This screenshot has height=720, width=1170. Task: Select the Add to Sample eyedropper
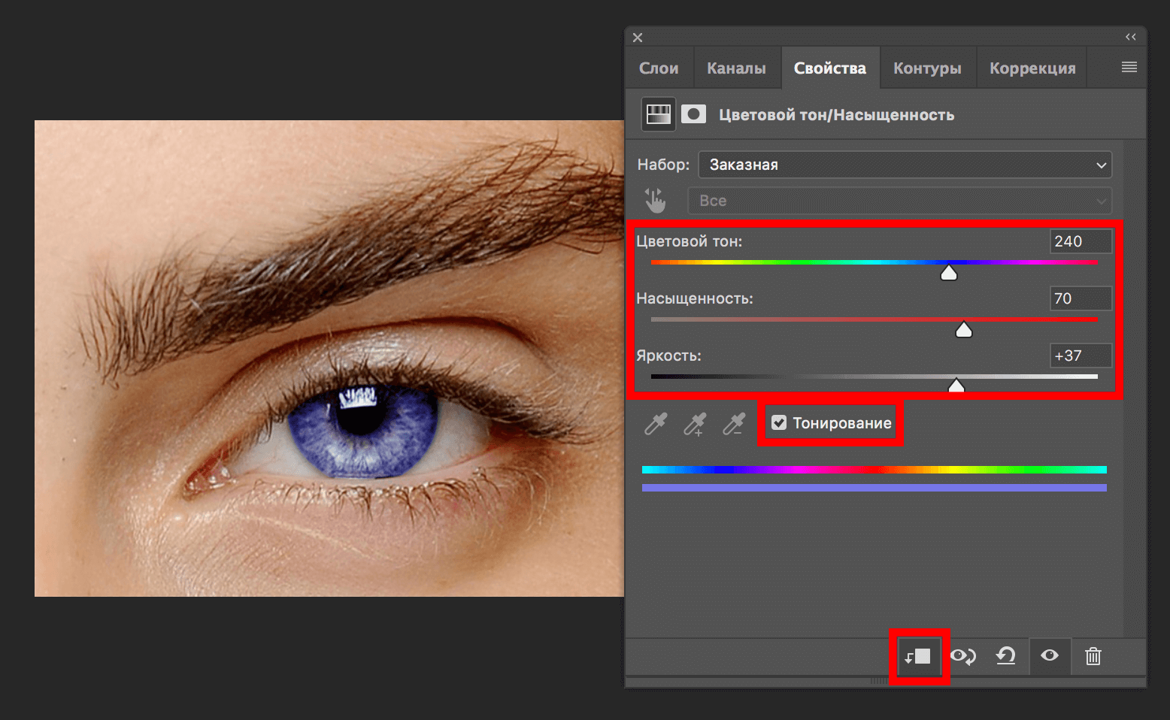(x=695, y=423)
